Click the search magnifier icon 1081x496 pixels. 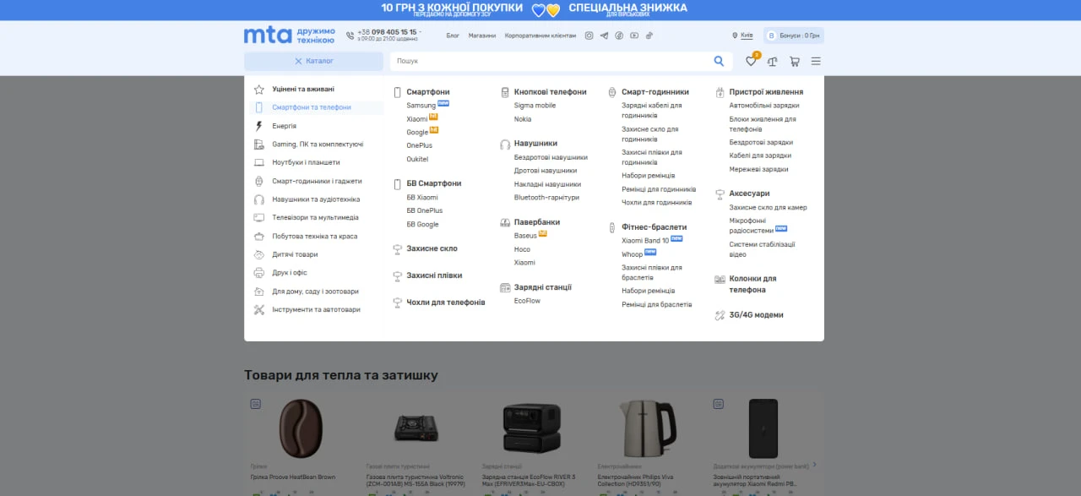click(x=719, y=61)
